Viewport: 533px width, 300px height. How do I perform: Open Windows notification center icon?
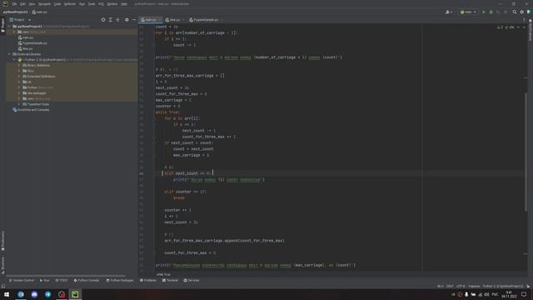(524, 294)
